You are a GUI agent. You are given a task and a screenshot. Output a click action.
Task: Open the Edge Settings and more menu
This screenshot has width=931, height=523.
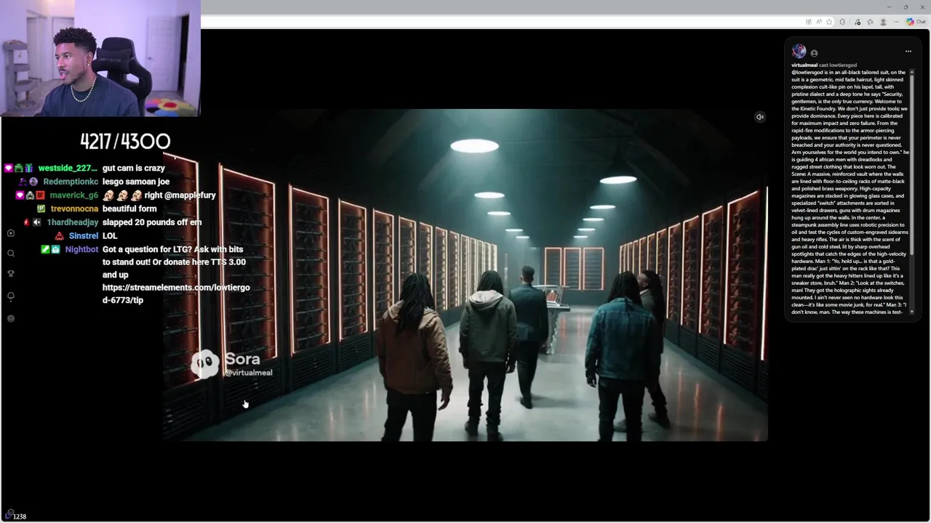click(896, 22)
